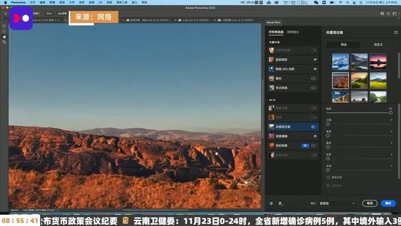The image size is (401, 226).
Task: Click the 秋季 slider handle
Action: coord(328,159)
